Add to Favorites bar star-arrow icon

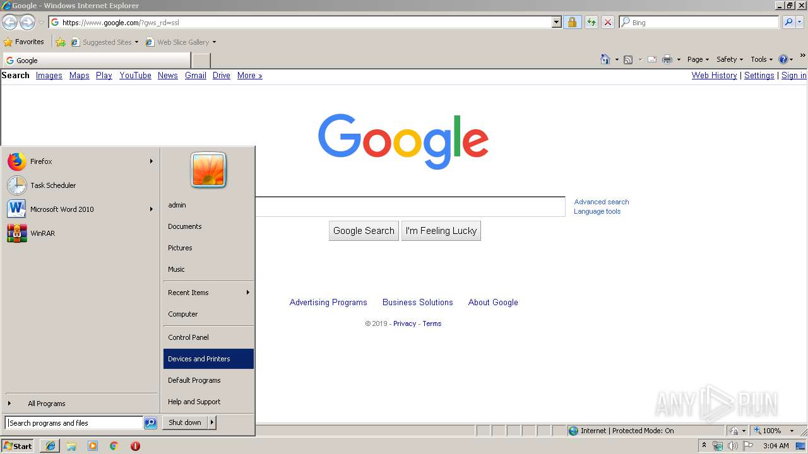coord(60,42)
